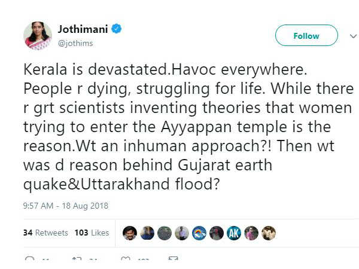Viewport: 359px width, 269px height.
Task: Click the second liker avatar in the row
Action: pyautogui.click(x=147, y=233)
